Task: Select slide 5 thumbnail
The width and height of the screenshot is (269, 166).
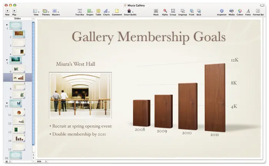Action: click(x=16, y=60)
